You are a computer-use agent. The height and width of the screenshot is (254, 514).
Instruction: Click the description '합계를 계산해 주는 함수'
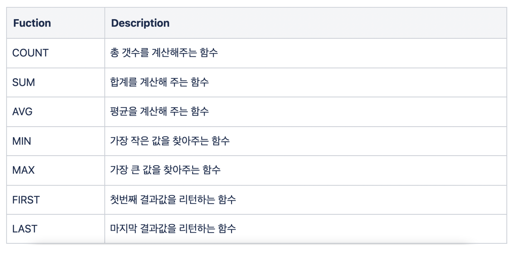click(159, 82)
